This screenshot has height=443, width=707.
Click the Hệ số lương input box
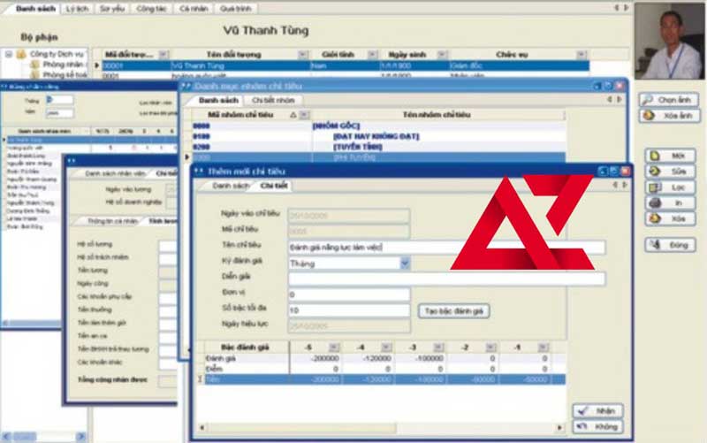point(168,246)
